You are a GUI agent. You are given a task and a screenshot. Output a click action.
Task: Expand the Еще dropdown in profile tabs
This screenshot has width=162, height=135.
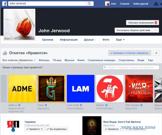tap(120, 40)
